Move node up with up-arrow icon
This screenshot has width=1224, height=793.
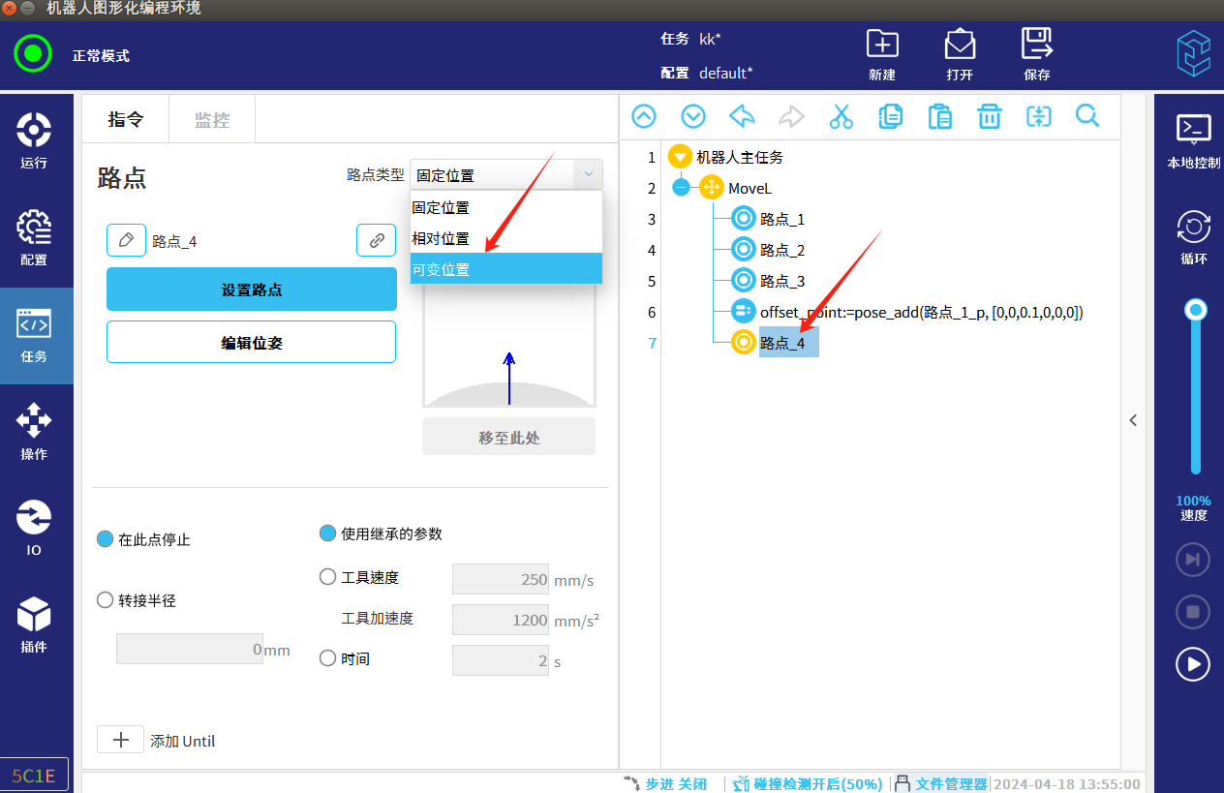pyautogui.click(x=644, y=117)
